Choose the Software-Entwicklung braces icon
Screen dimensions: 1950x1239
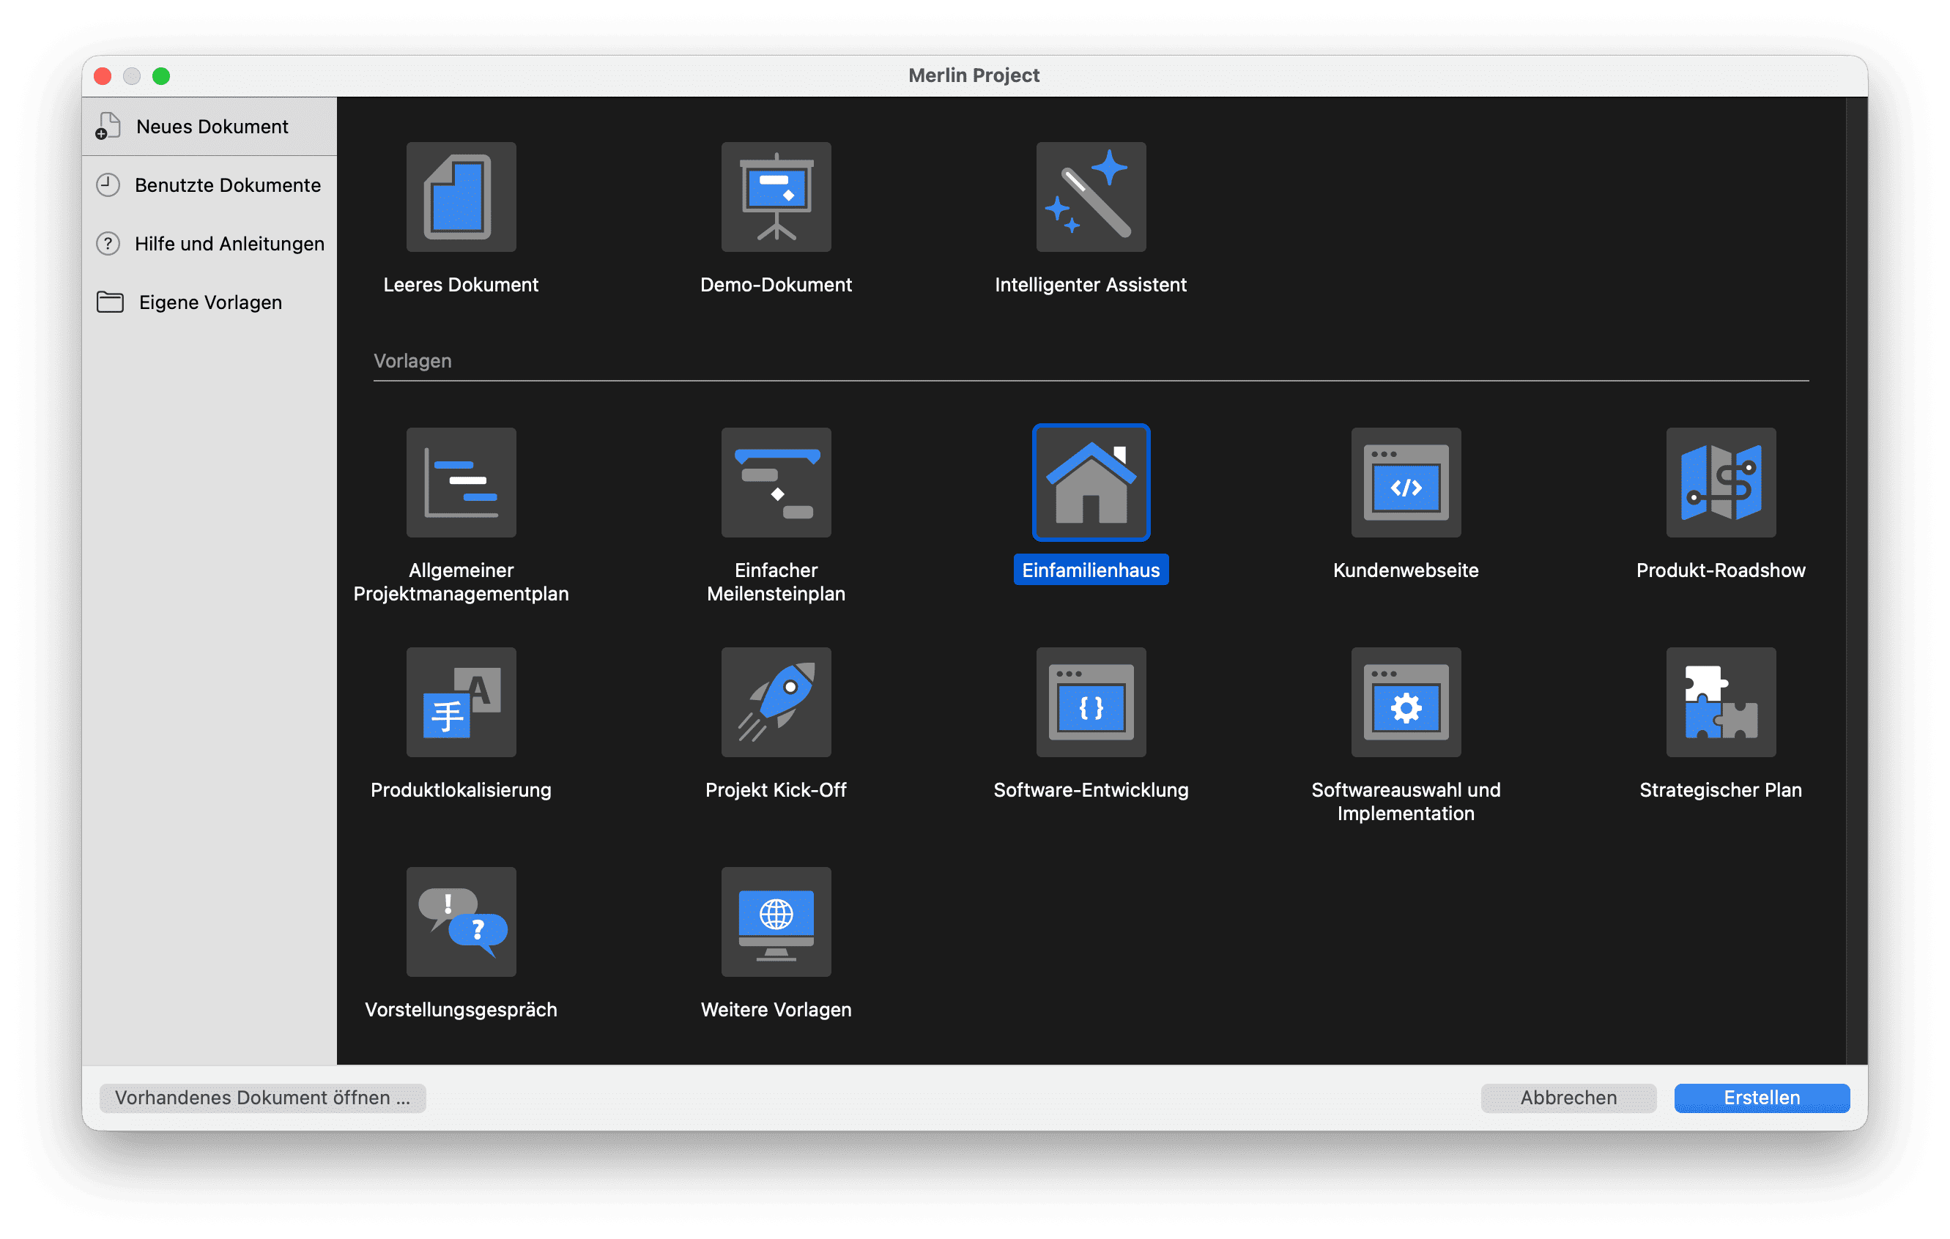tap(1091, 702)
